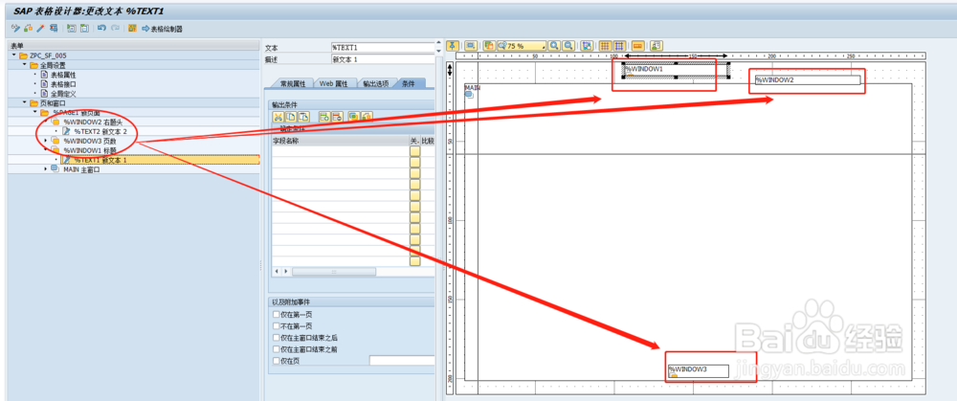
Task: Click the Paste icon in 输出条件 toolbar
Action: click(303, 117)
